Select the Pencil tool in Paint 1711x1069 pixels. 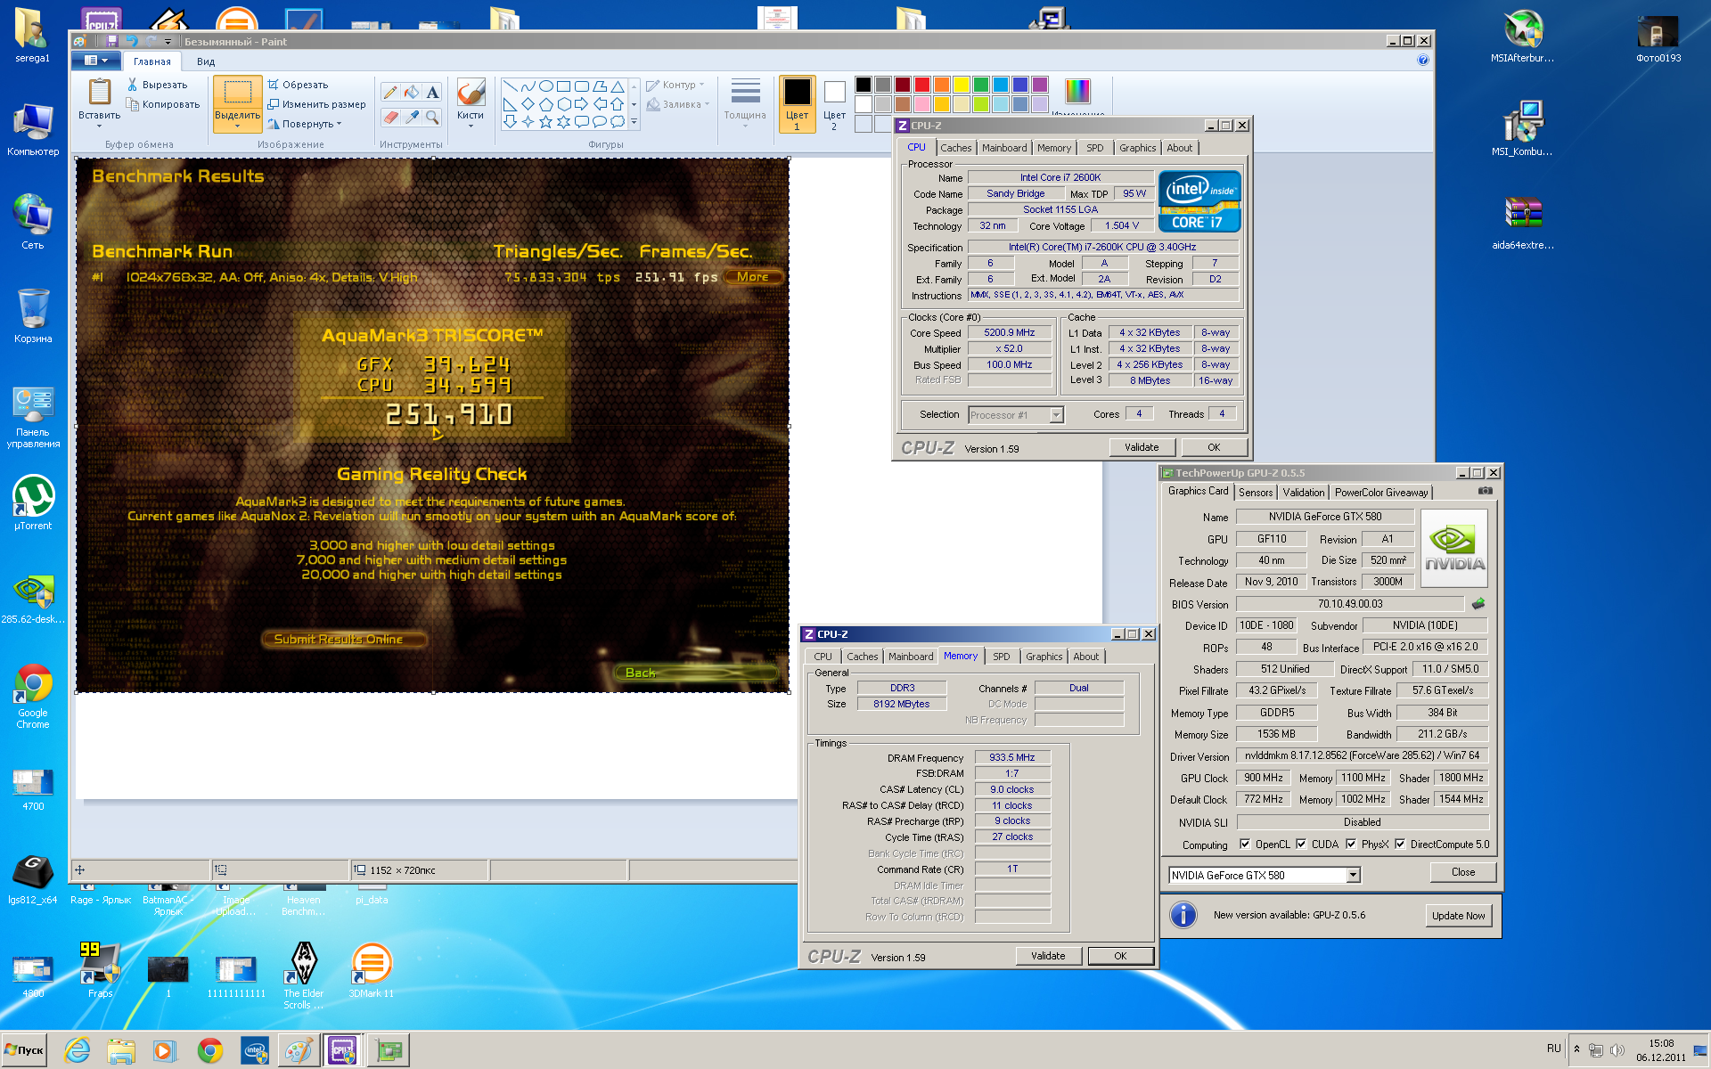389,93
